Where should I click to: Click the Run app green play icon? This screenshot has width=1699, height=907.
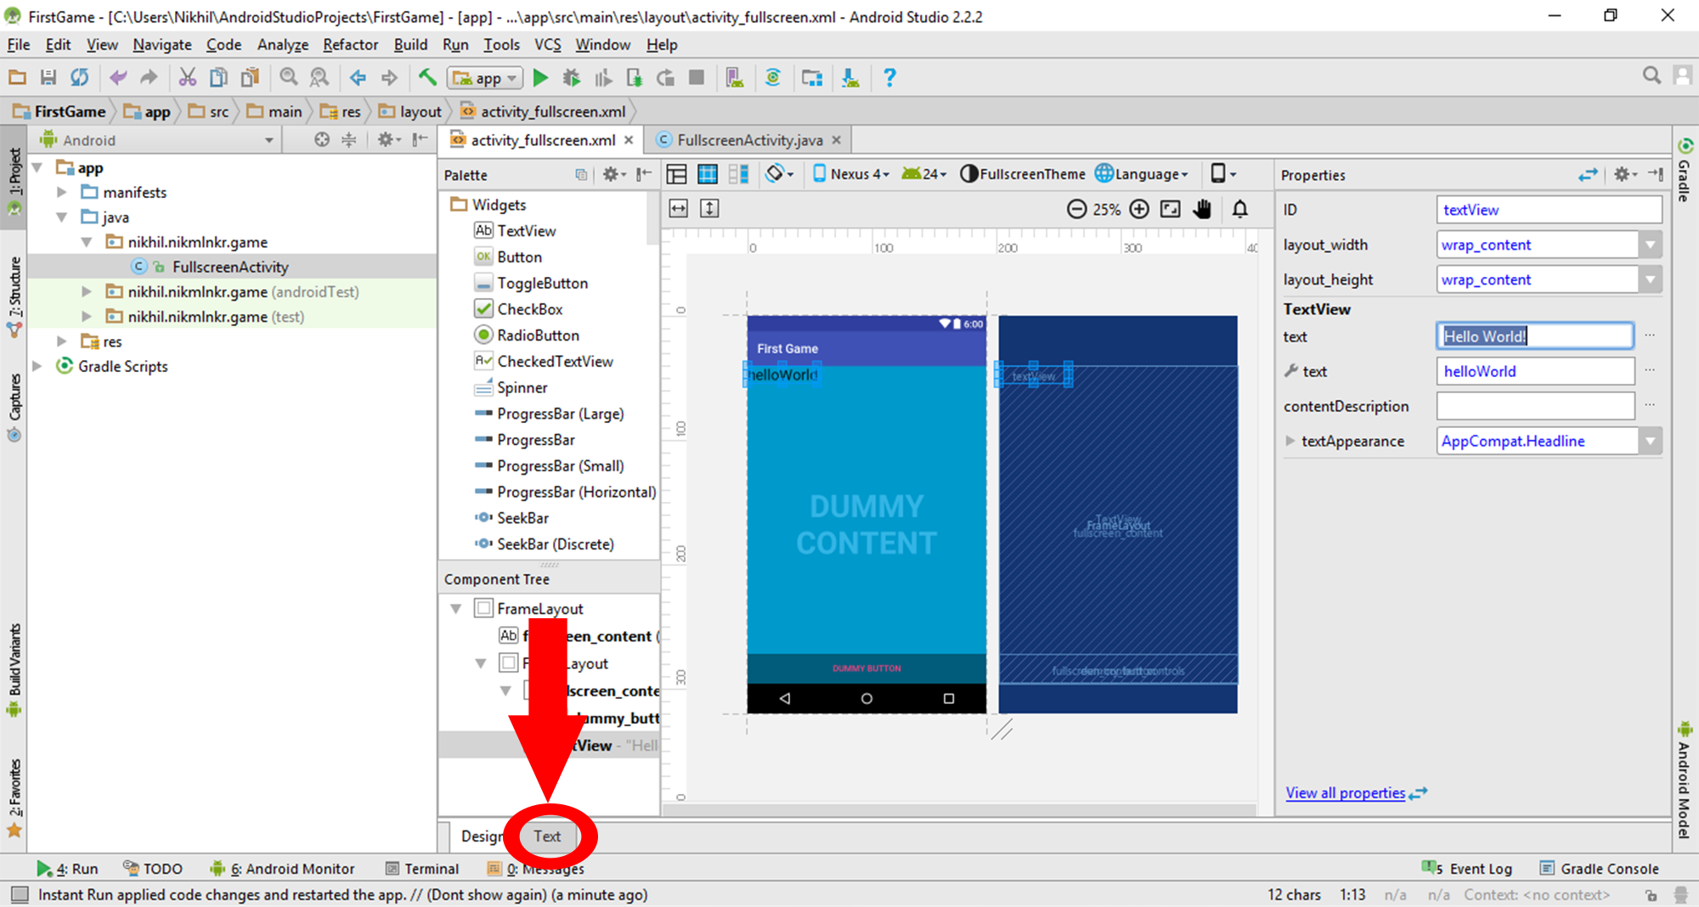click(x=540, y=78)
